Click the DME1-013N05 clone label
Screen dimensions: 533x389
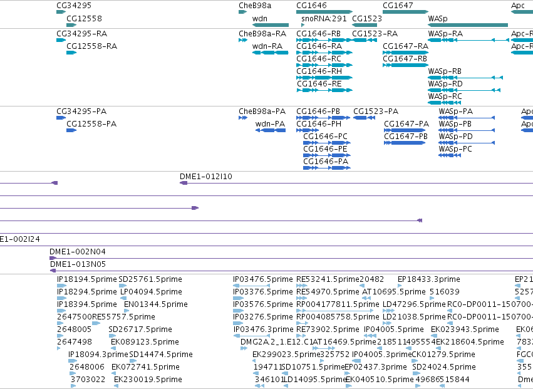coord(78,264)
